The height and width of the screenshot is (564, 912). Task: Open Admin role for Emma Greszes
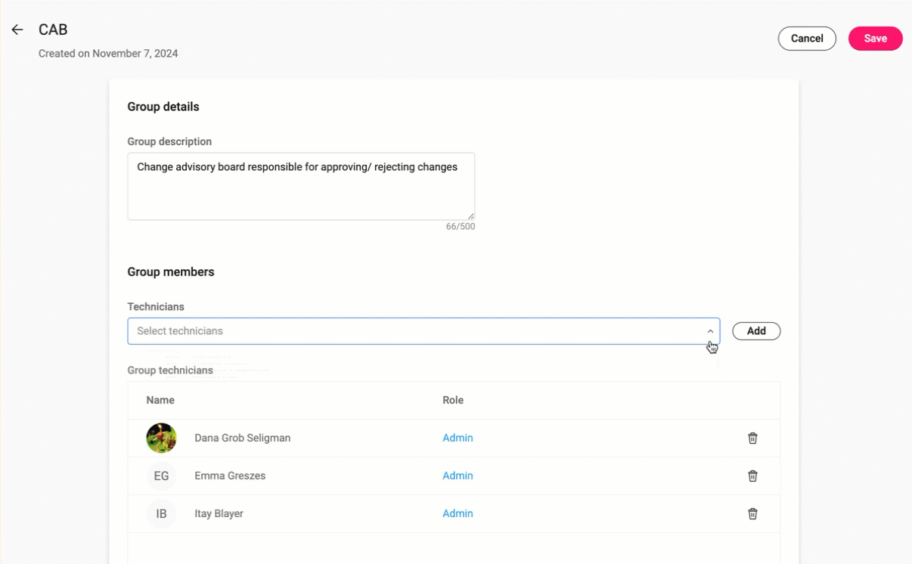click(458, 476)
